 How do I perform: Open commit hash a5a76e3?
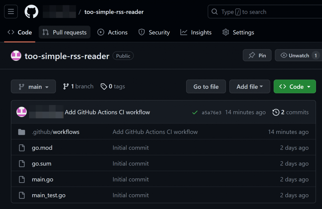pyautogui.click(x=212, y=113)
